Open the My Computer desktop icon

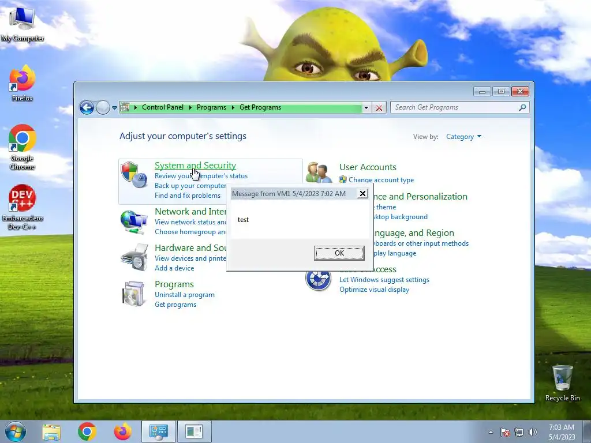point(22,24)
